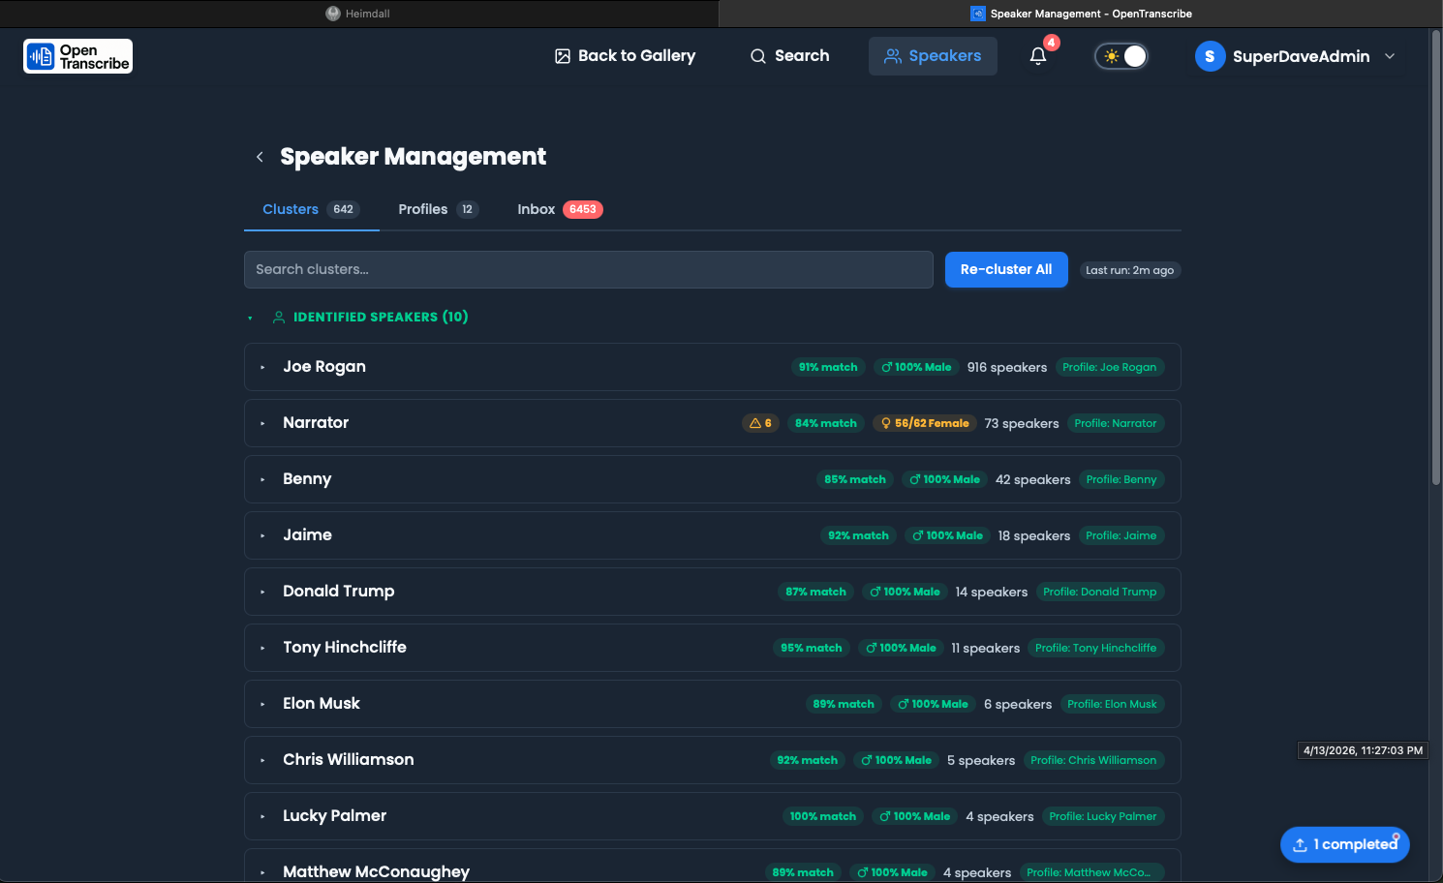Click 73 speakers count on Narrator row
Screen dimensions: 1443x883
pyautogui.click(x=1022, y=423)
